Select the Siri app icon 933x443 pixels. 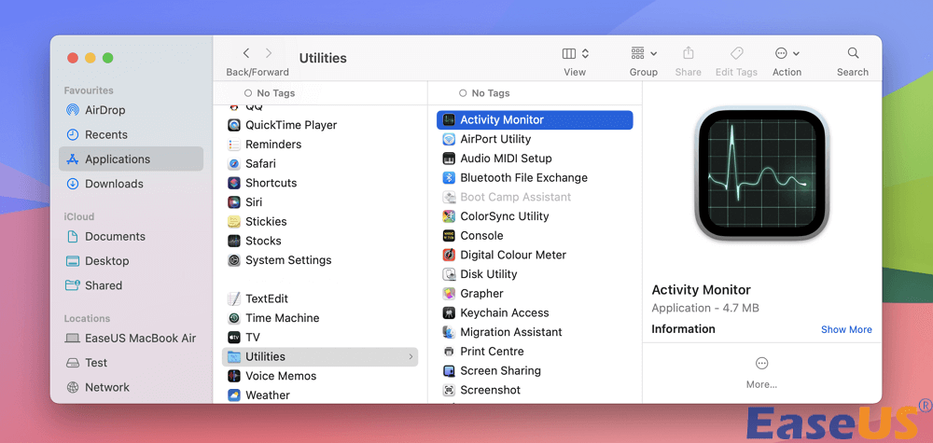coord(234,202)
